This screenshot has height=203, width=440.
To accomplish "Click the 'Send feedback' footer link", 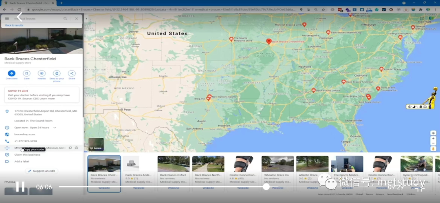I will click(x=395, y=194).
